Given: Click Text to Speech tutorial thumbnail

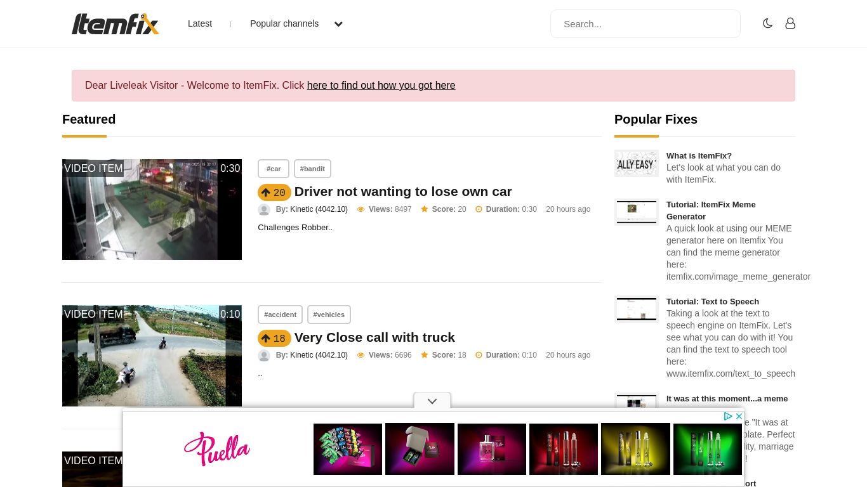Looking at the screenshot, I should 637,309.
